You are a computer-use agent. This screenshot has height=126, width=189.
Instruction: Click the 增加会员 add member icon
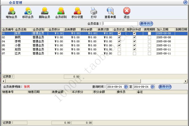[x=11, y=13]
